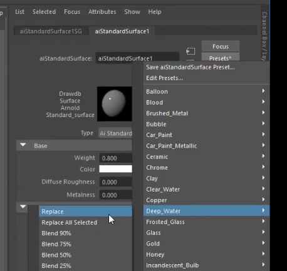Open the Channel Box / Layer side tab
The image size is (287, 271).
tap(264, 36)
